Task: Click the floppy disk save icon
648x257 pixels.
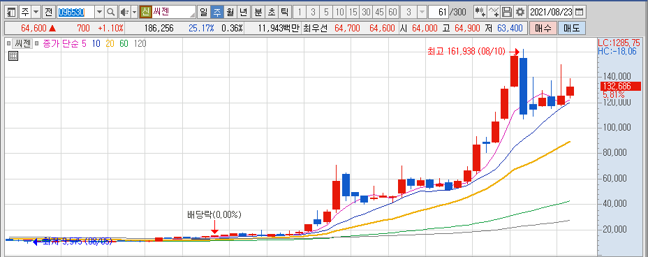Action: (507, 12)
